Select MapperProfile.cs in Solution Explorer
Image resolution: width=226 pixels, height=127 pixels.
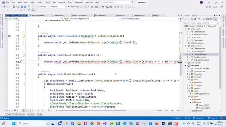coord(203,94)
